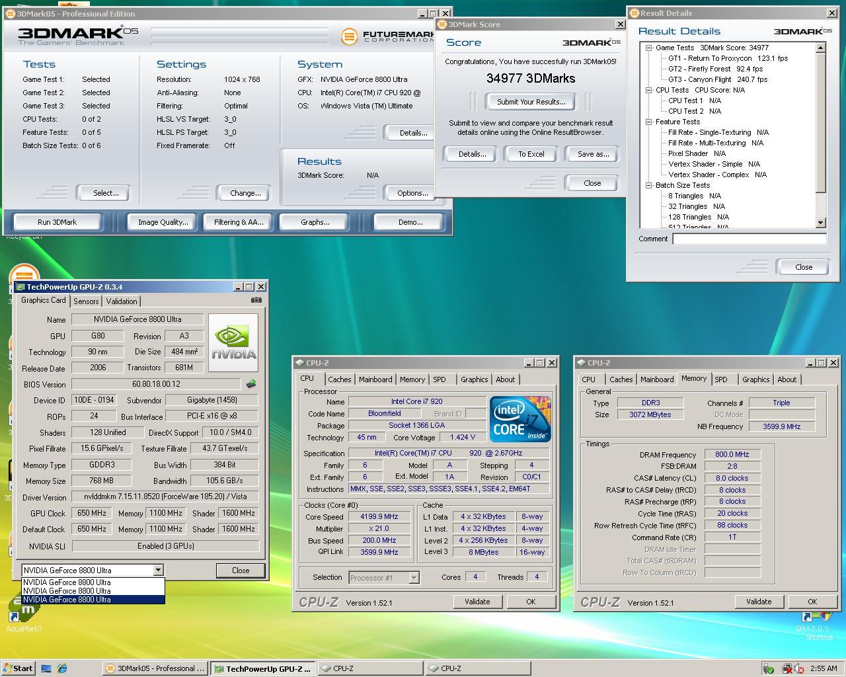Click the Graphs button in 3DMark05
Image resolution: width=846 pixels, height=677 pixels.
(x=315, y=222)
